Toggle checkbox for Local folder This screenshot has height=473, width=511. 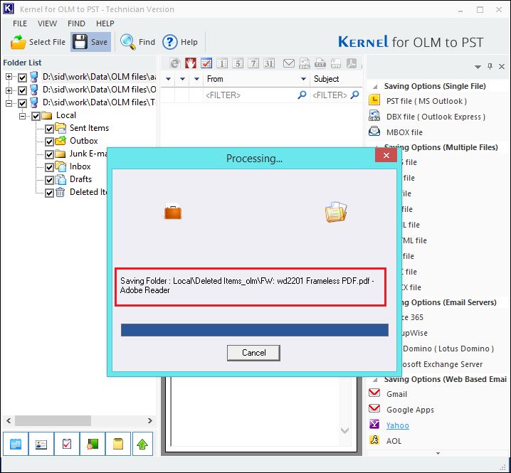36,116
